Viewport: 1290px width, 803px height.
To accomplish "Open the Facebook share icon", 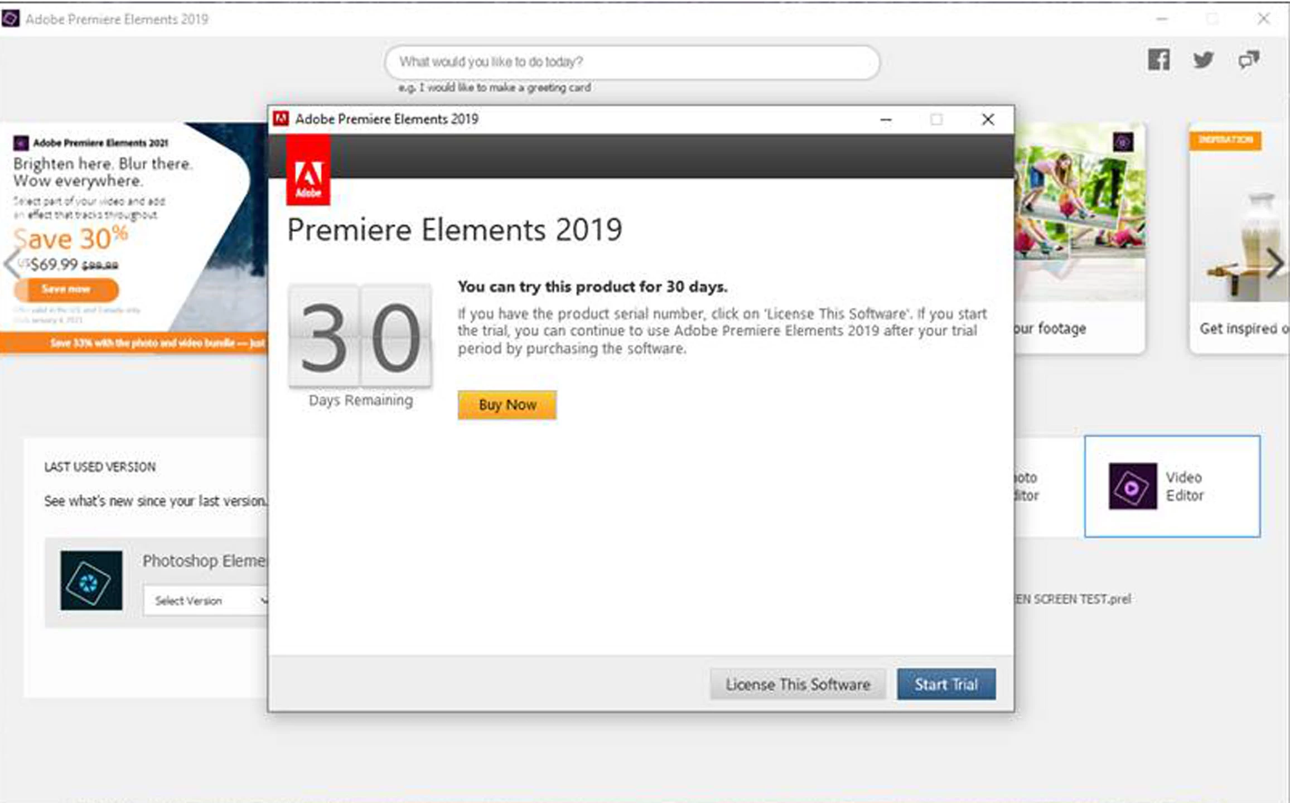I will pyautogui.click(x=1158, y=60).
